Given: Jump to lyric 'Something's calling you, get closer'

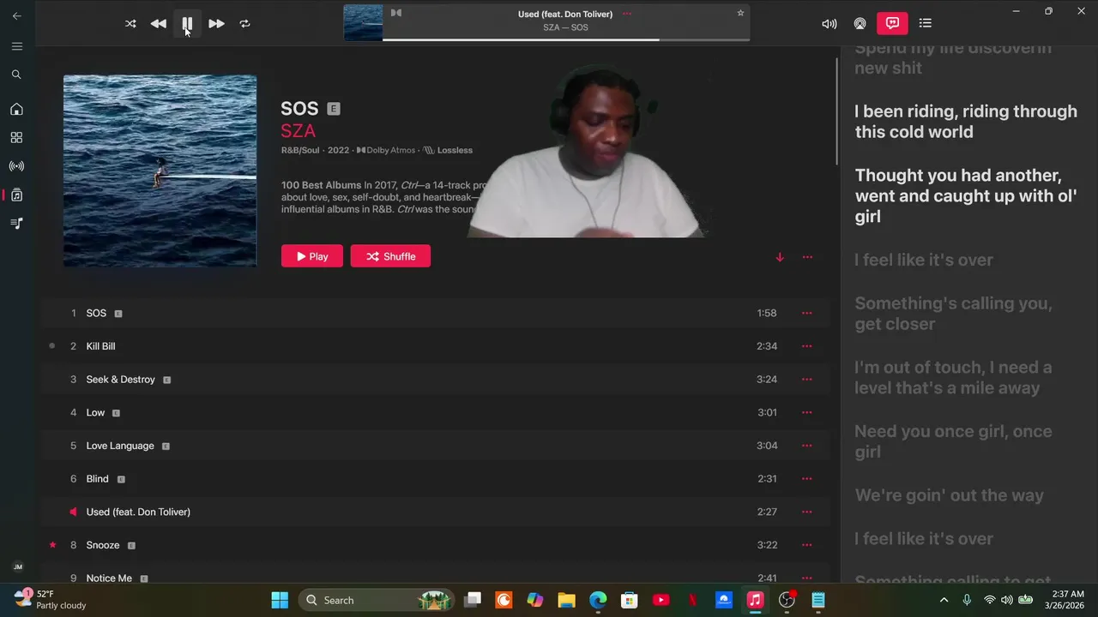Looking at the screenshot, I should click(953, 314).
